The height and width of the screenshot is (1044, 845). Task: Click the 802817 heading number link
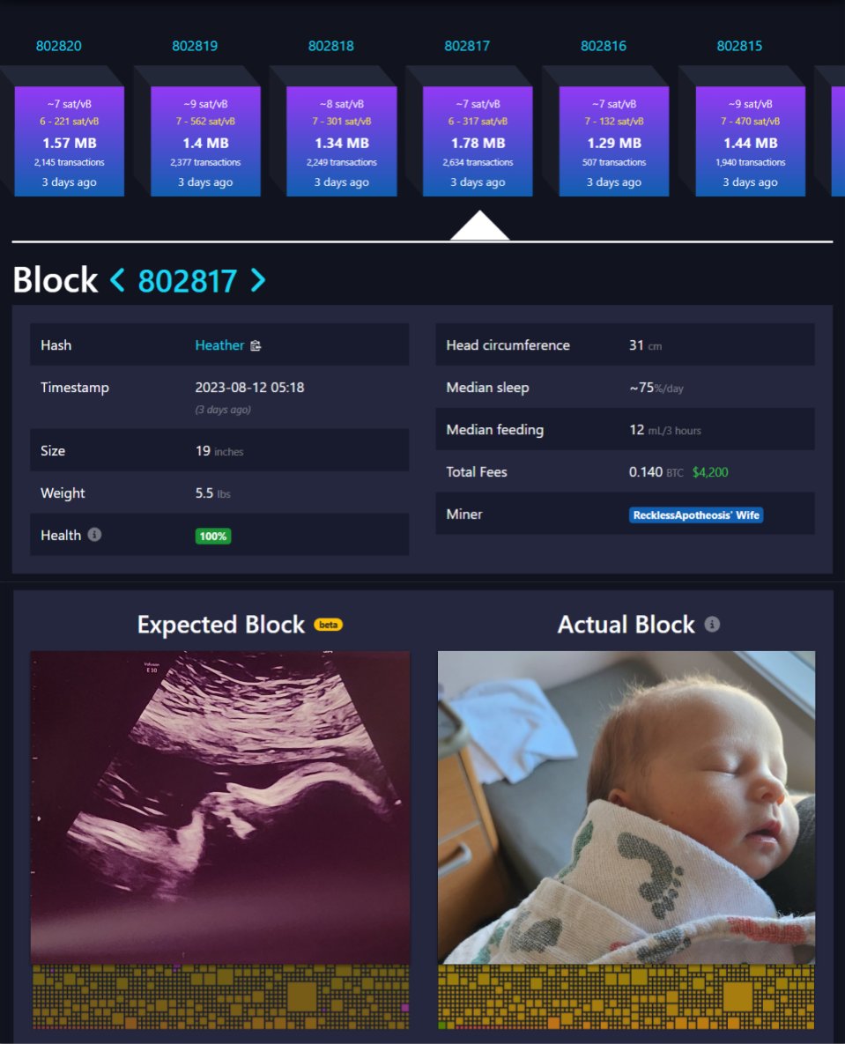[187, 281]
